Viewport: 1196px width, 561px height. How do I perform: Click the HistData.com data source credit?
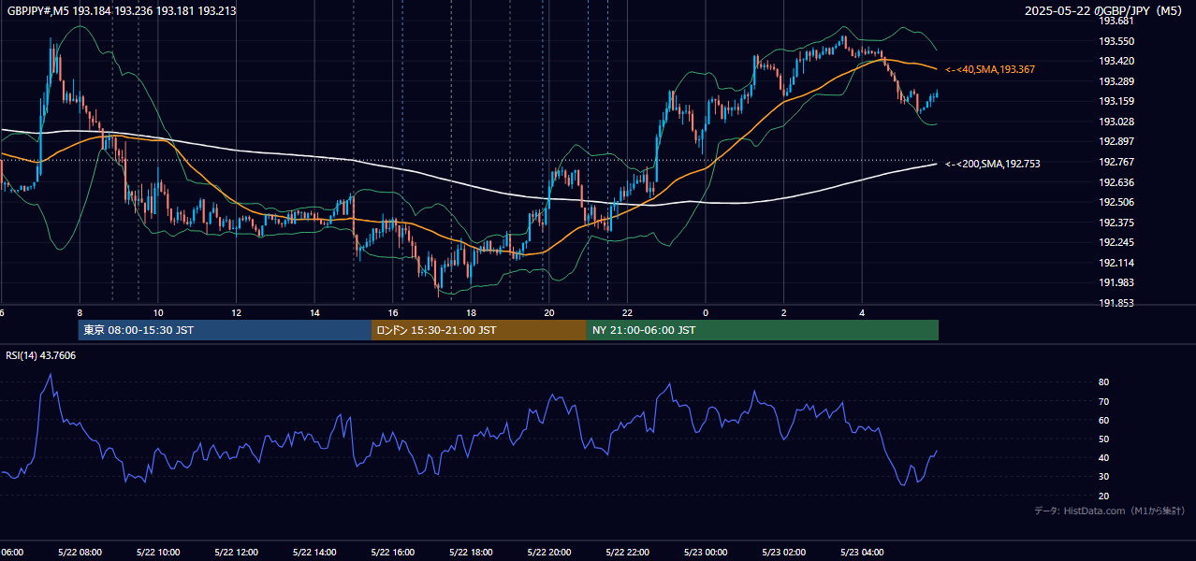(1110, 511)
